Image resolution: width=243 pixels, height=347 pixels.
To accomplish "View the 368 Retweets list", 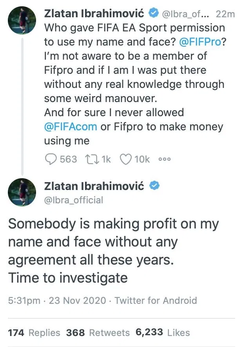I will pyautogui.click(x=98, y=332).
